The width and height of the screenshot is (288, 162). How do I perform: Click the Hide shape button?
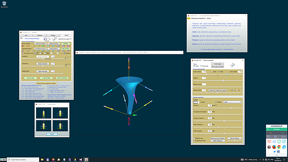click(217, 64)
